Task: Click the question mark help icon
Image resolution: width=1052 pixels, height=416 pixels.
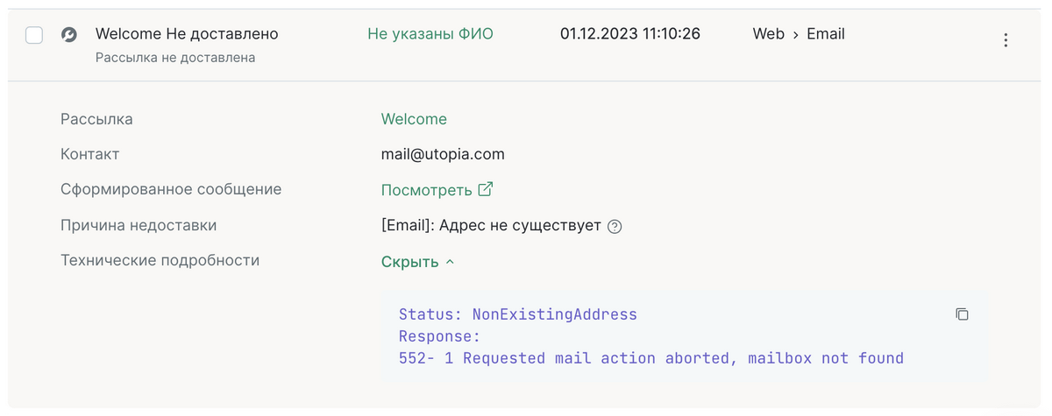Action: pyautogui.click(x=615, y=226)
